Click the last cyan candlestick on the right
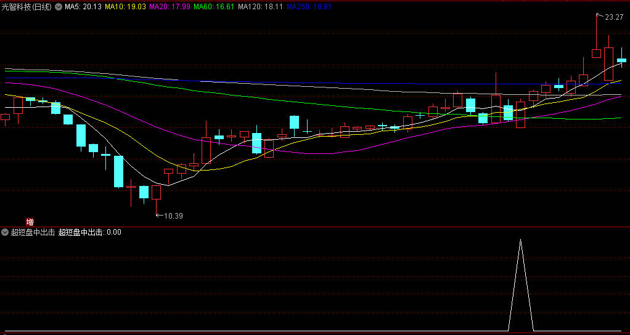The width and height of the screenshot is (630, 335). (x=621, y=60)
